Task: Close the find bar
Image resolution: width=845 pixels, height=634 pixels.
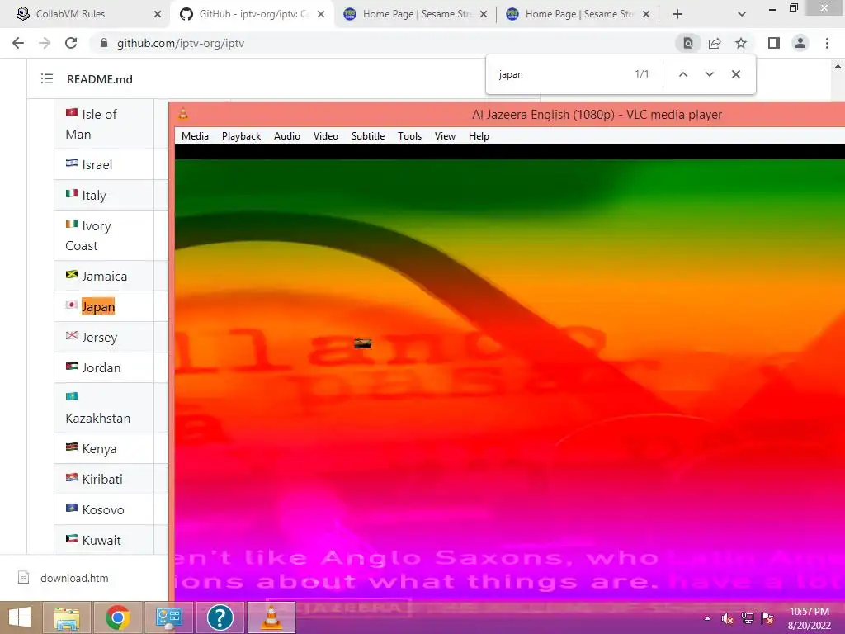Action: click(x=736, y=74)
